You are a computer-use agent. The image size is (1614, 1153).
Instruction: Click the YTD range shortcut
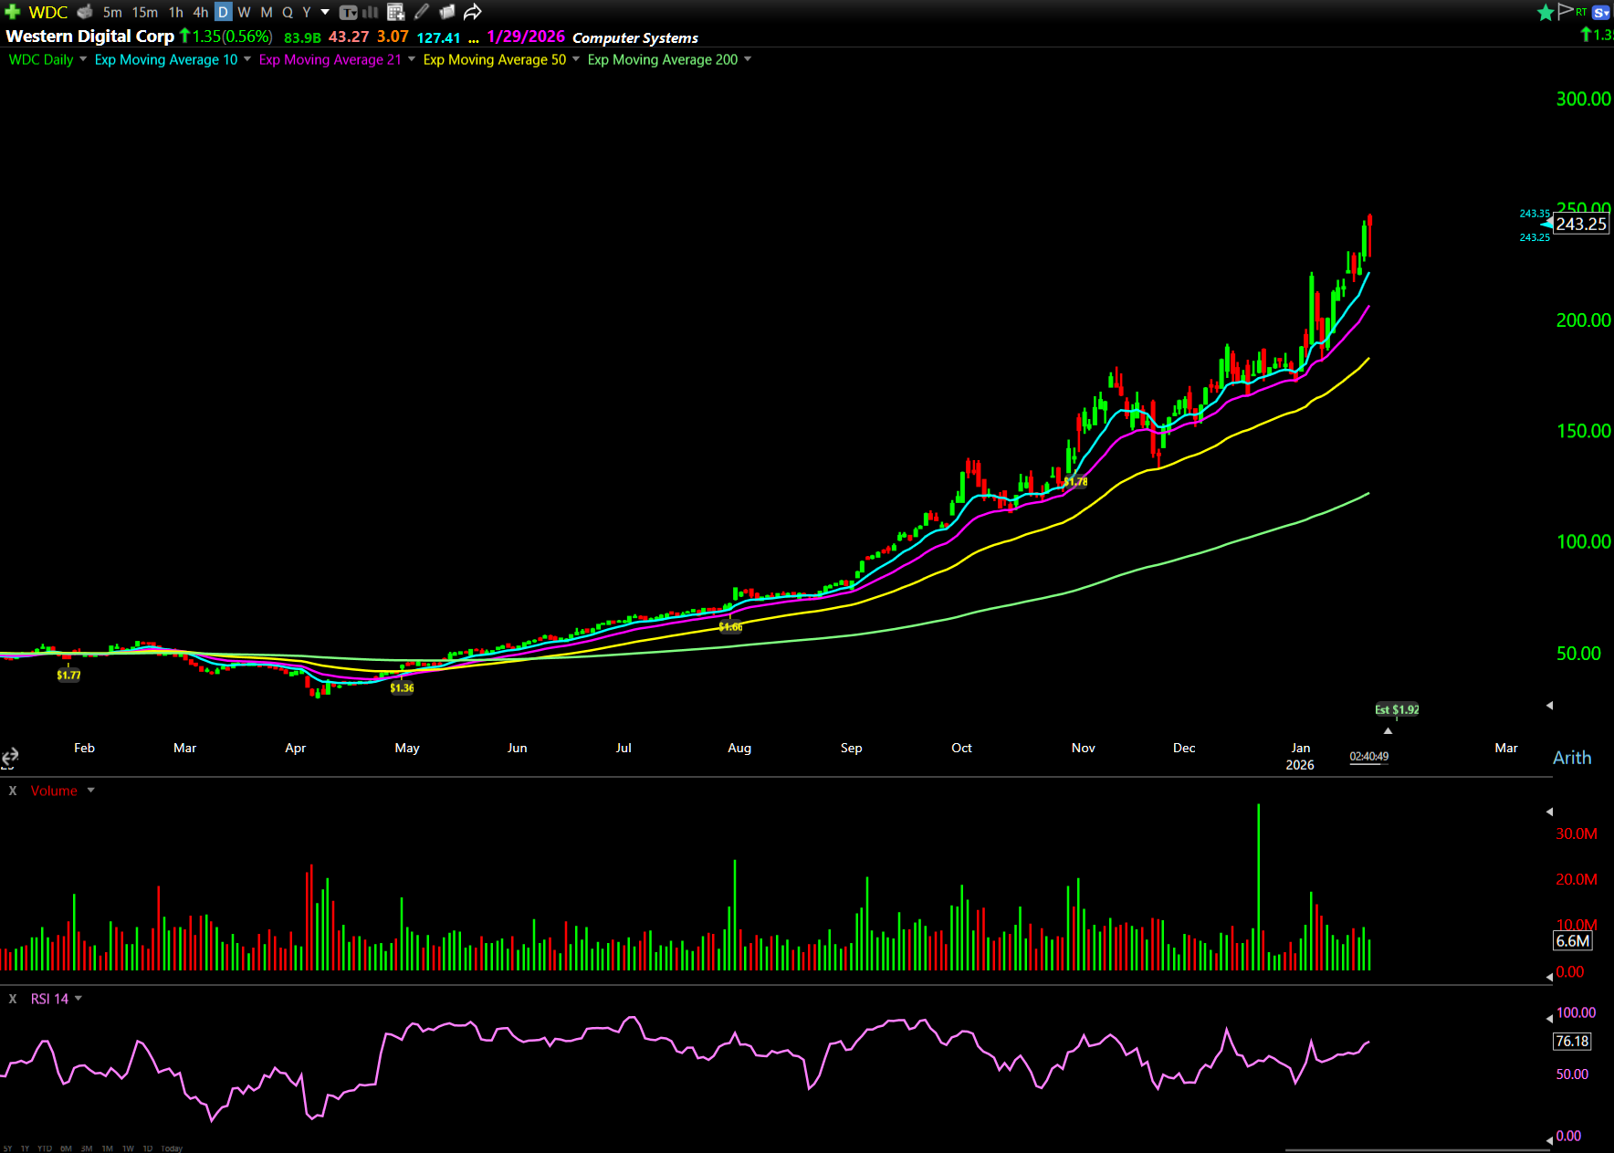click(x=44, y=1148)
